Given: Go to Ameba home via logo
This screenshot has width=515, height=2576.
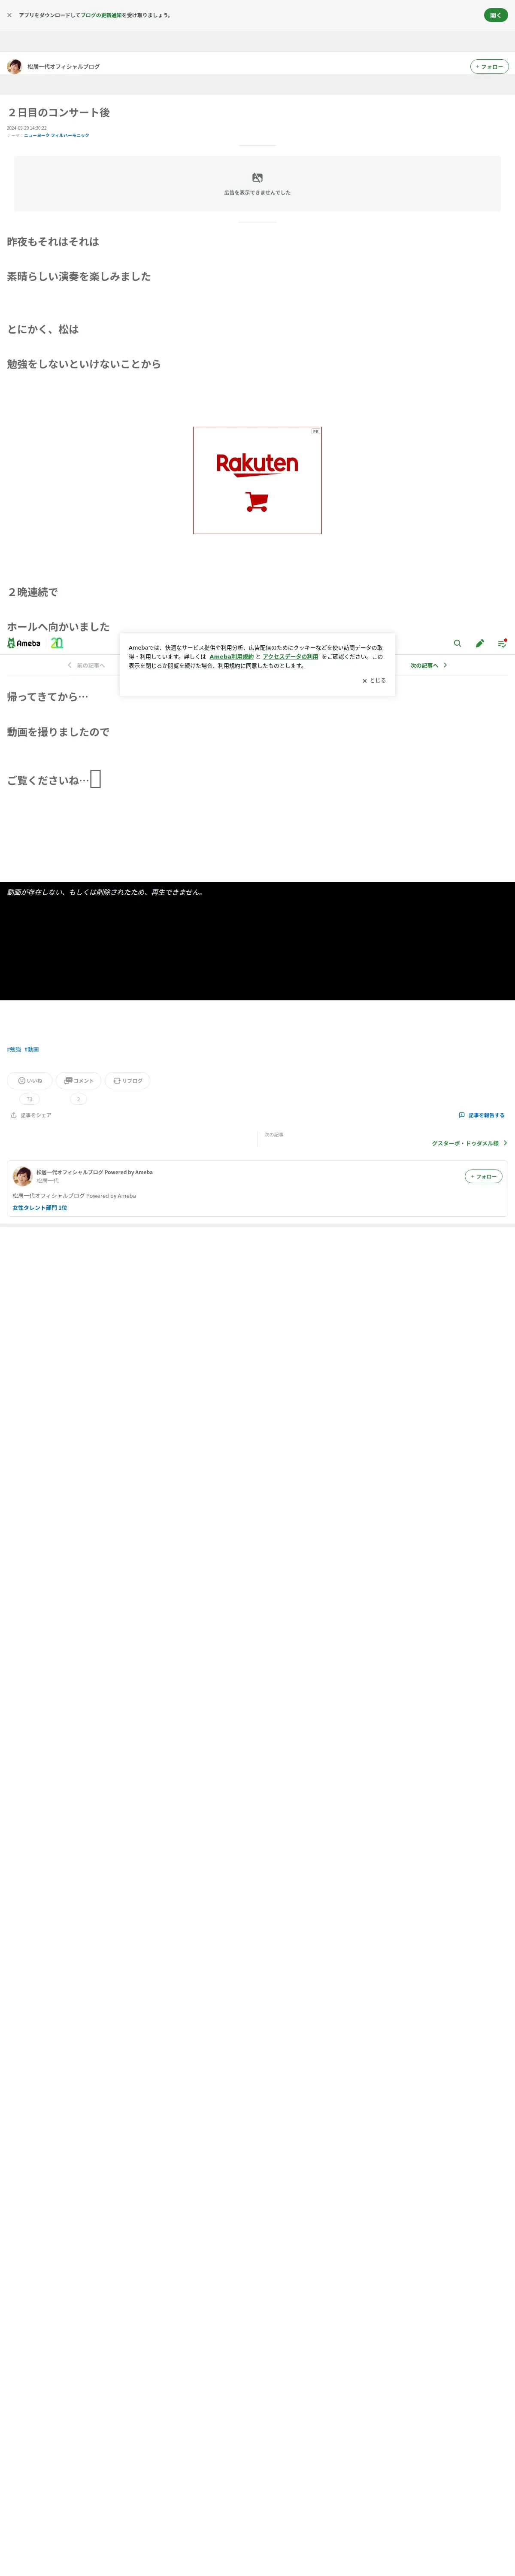Looking at the screenshot, I should point(24,643).
